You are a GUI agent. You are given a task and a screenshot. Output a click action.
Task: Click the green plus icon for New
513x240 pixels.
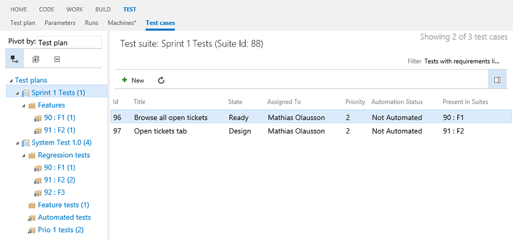click(124, 80)
